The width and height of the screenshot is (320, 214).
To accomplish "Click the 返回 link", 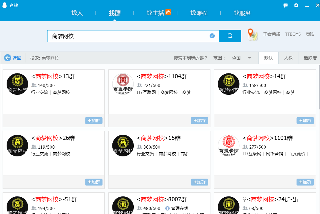I will (x=17, y=58).
